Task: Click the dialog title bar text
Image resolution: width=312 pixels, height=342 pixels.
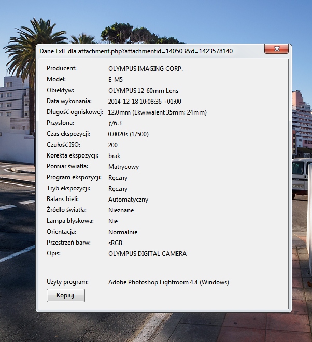Action: (136, 51)
